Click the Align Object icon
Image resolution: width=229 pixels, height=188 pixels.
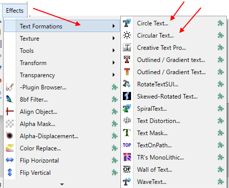(x=10, y=111)
